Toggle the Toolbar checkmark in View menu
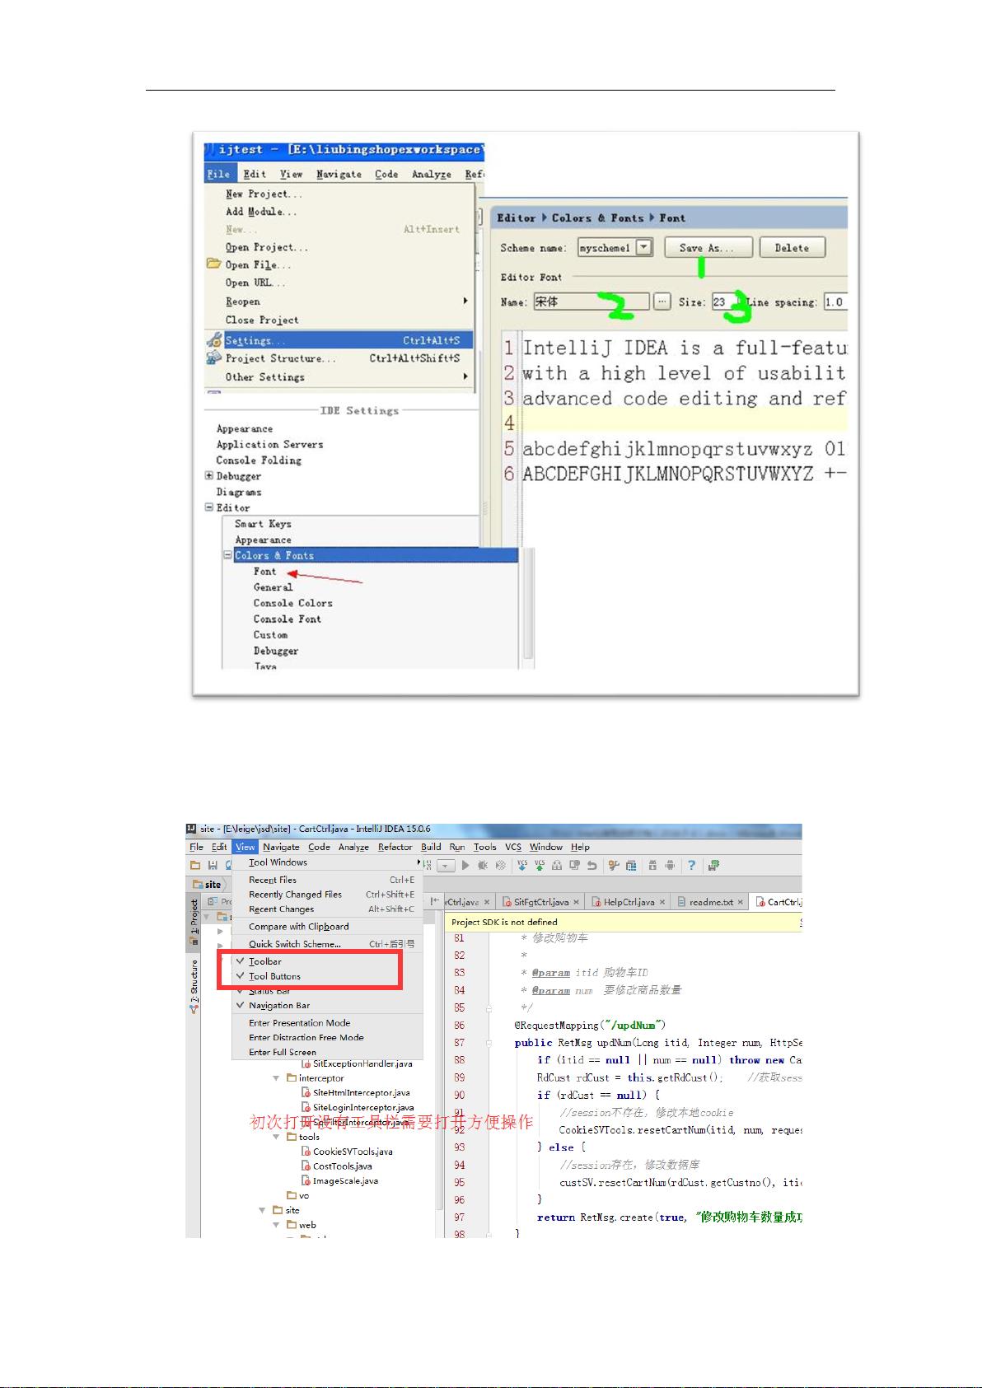 point(265,961)
